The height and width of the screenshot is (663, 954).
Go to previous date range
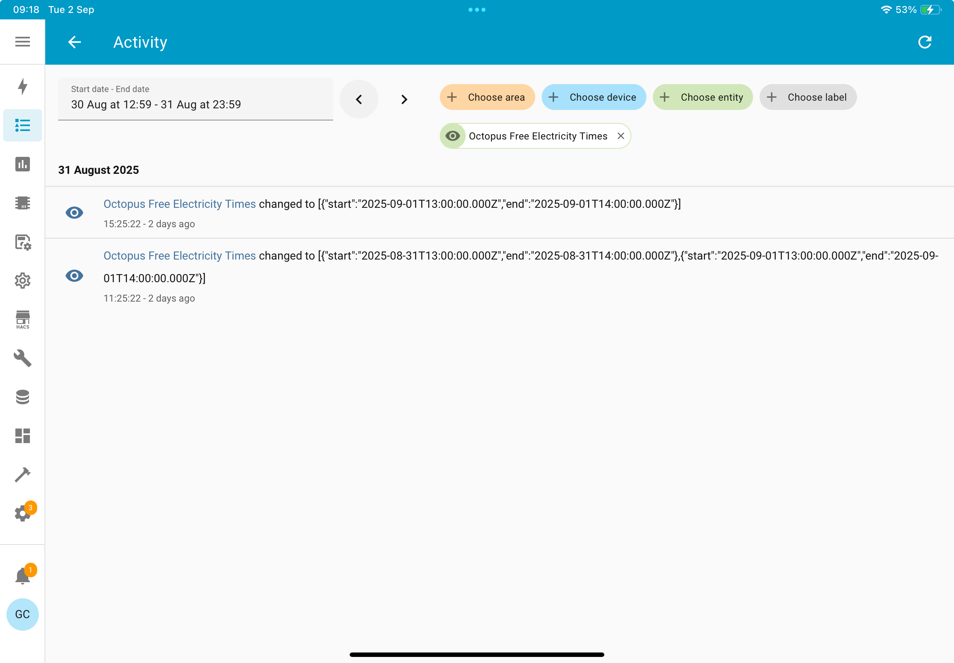click(x=359, y=99)
